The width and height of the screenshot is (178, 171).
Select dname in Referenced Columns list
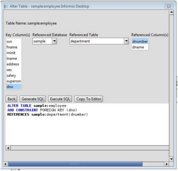click(140, 47)
